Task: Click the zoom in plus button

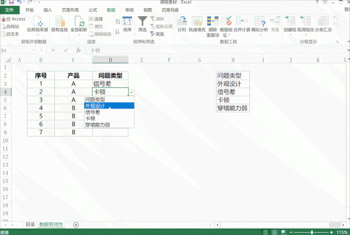Action: click(331, 232)
